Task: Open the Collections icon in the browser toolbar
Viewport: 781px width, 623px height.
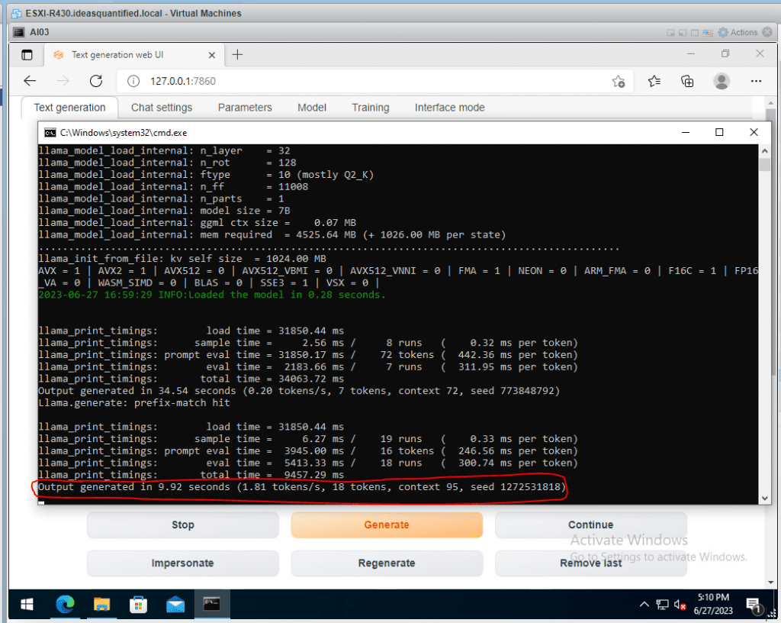Action: [x=687, y=81]
